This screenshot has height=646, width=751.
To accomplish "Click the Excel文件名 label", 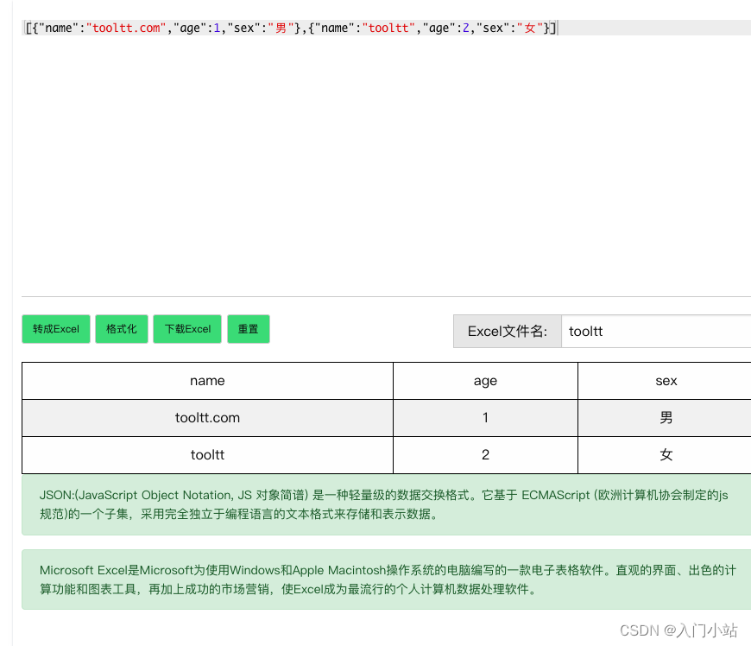I will tap(508, 331).
